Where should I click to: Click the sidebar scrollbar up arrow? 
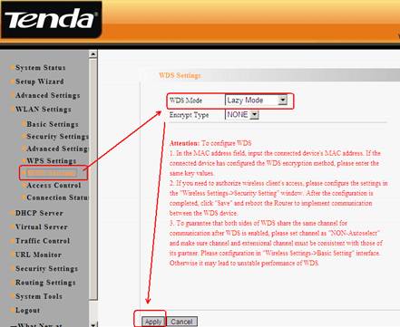point(93,54)
